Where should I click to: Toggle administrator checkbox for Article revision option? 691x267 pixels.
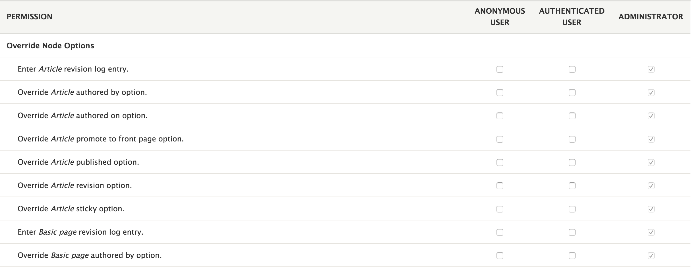(x=651, y=186)
